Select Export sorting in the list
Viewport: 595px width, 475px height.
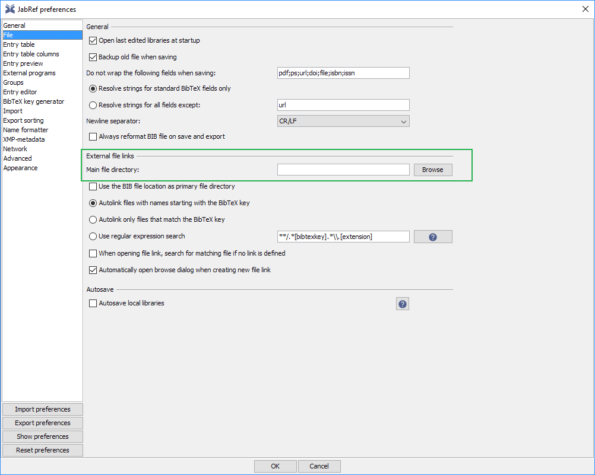click(42, 120)
